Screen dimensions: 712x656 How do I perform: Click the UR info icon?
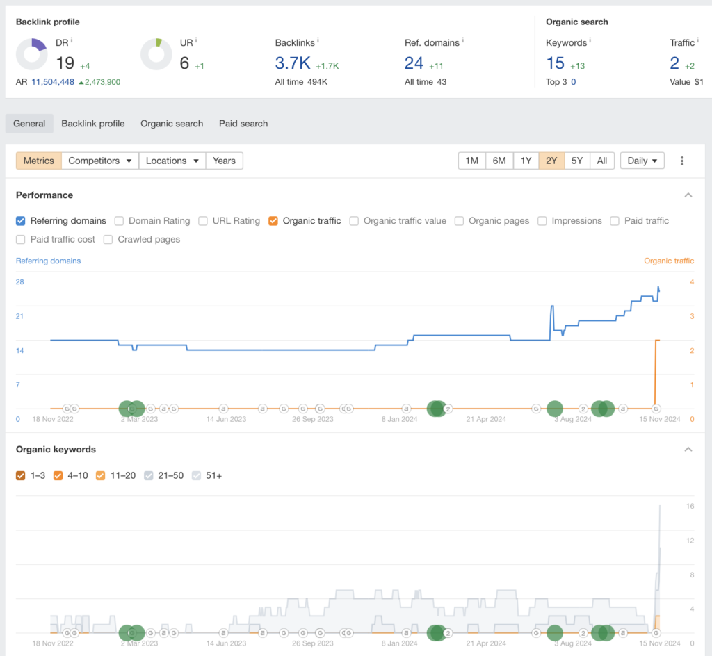tap(197, 41)
